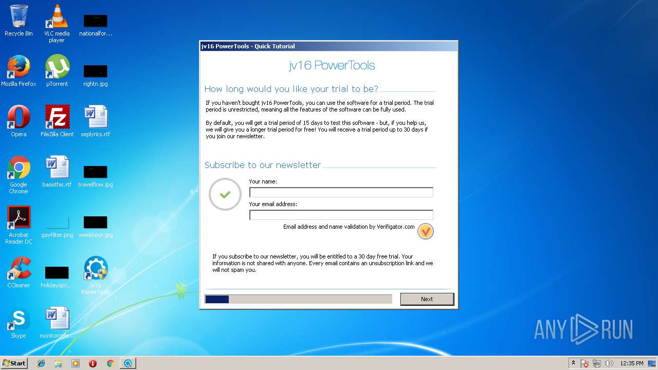Select monitorcells... document icon

coord(57,323)
